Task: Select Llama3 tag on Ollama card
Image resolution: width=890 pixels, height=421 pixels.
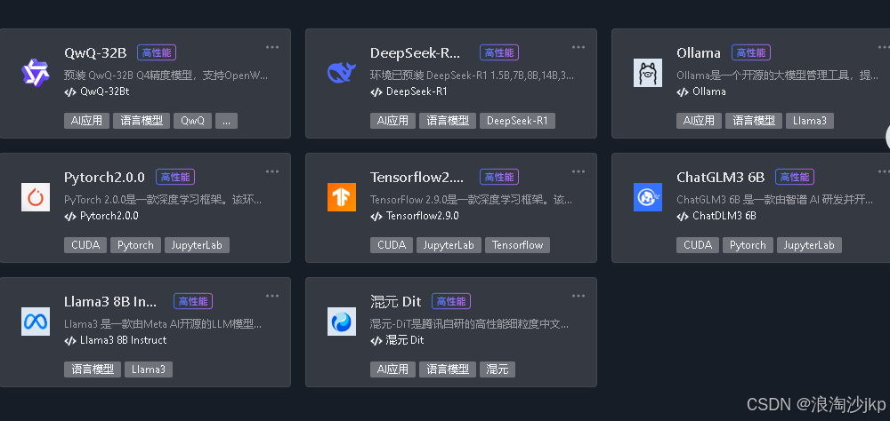Action: [810, 121]
